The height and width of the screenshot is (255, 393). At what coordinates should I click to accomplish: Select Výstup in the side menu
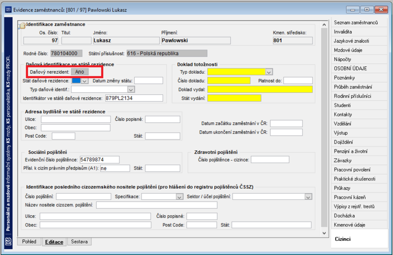(x=359, y=133)
